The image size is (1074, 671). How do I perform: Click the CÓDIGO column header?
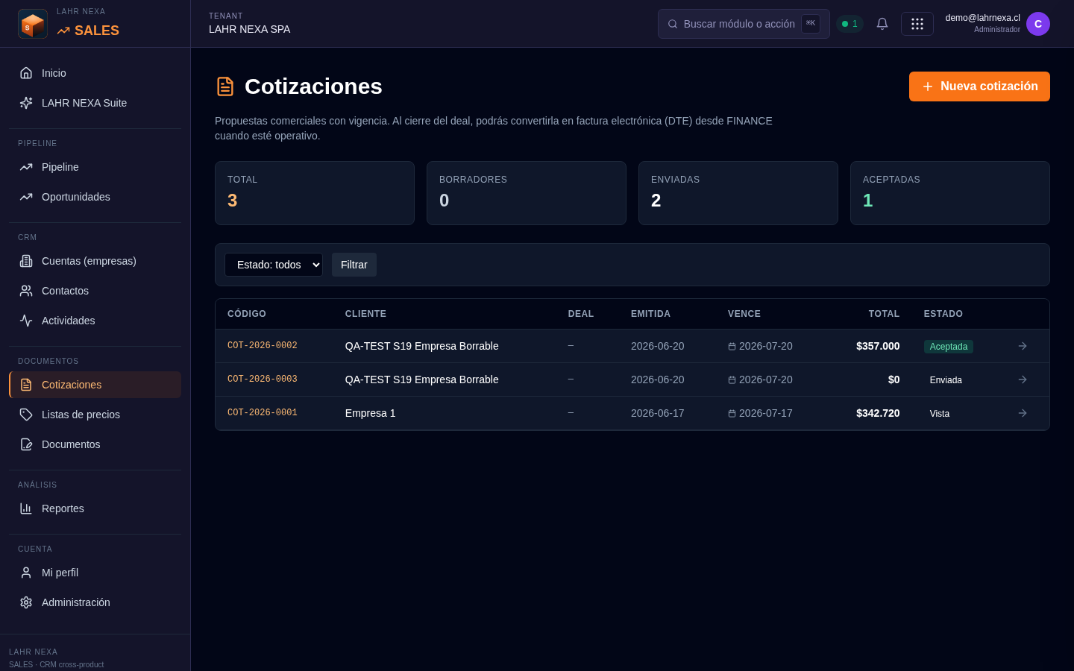point(247,314)
